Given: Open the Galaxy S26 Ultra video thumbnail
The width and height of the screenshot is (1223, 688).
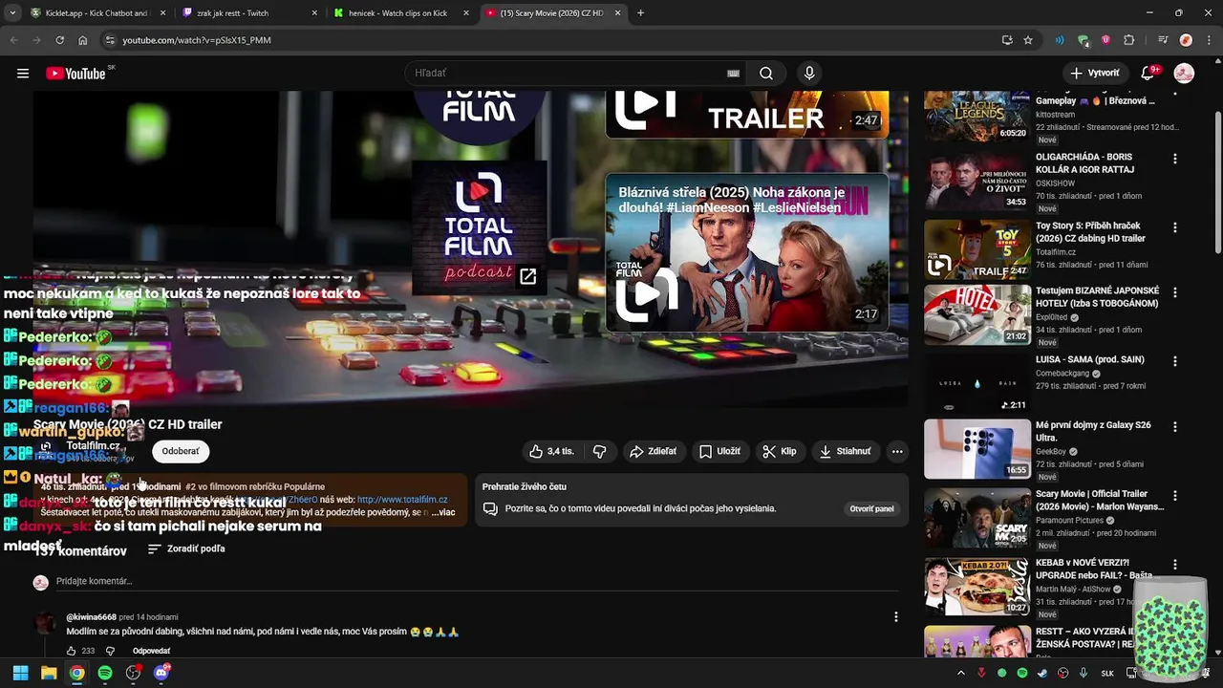Looking at the screenshot, I should pyautogui.click(x=976, y=448).
